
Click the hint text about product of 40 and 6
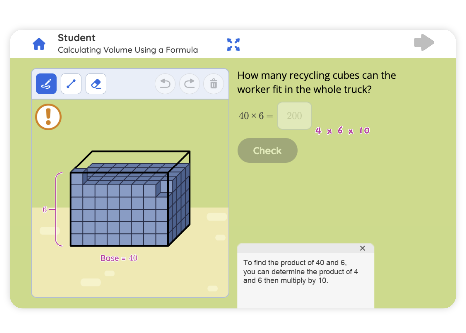[x=301, y=272]
